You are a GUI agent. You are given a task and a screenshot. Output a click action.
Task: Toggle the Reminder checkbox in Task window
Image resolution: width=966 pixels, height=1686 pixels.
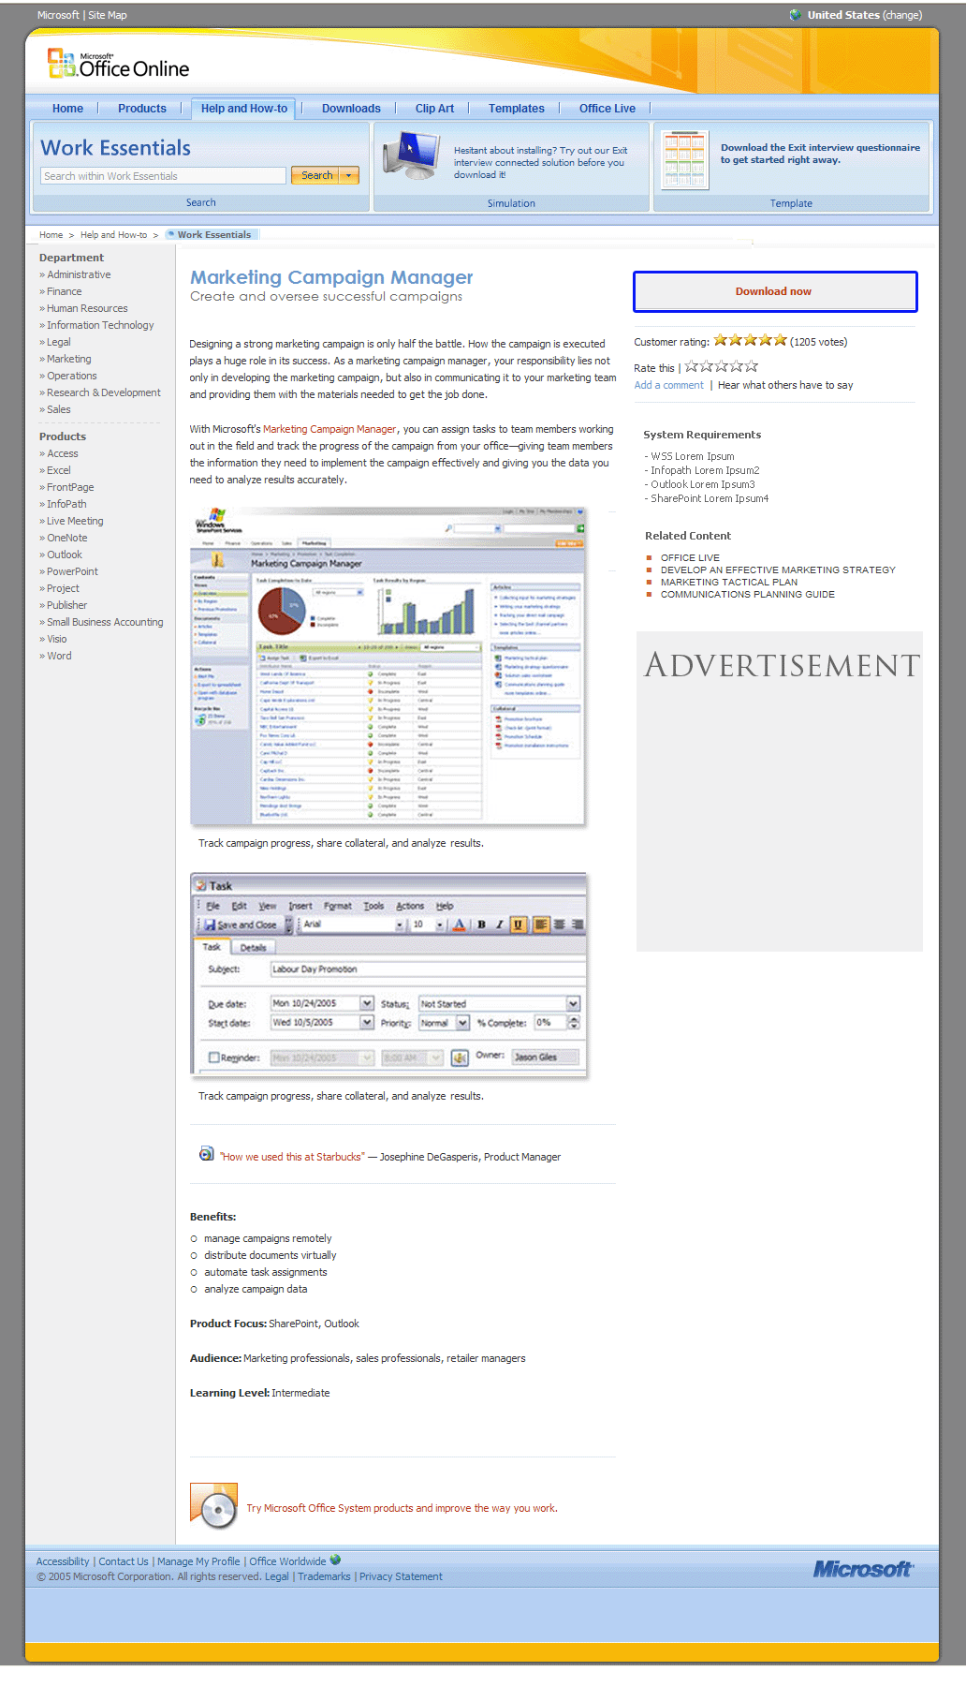pos(213,1057)
